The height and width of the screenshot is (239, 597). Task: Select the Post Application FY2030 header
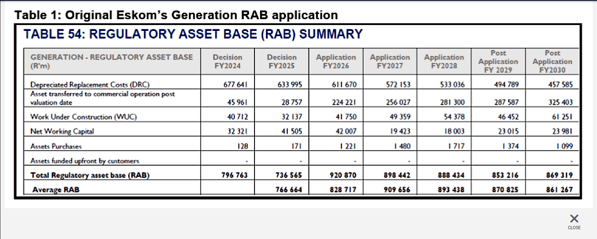(552, 61)
